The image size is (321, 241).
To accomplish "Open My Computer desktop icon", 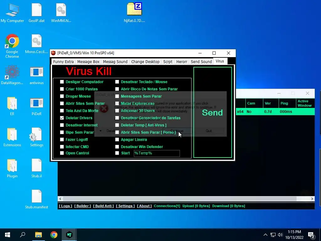I will pyautogui.click(x=12, y=13).
